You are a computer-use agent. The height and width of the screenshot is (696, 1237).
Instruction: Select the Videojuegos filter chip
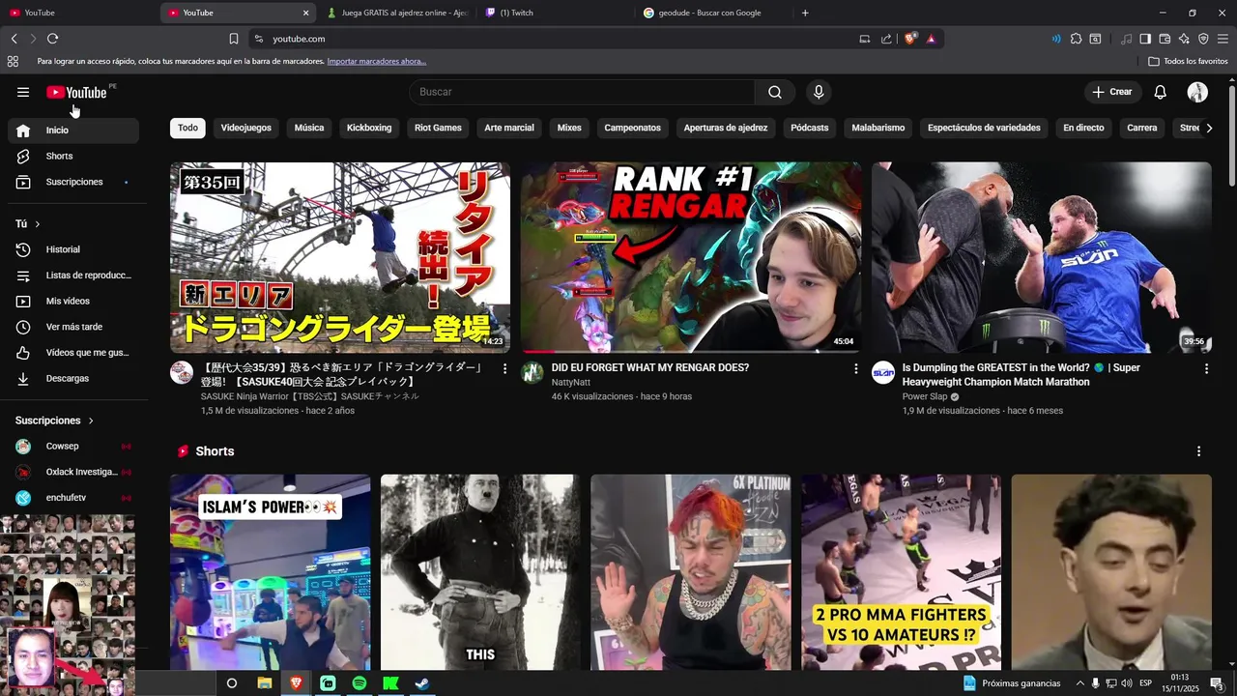tap(246, 128)
